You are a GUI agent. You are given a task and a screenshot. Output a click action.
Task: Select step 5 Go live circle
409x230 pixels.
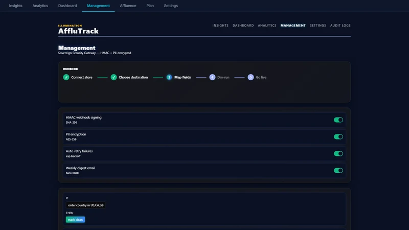click(251, 77)
